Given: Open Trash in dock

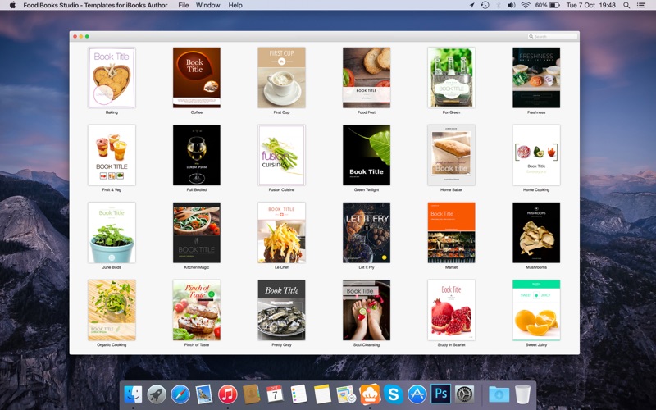Looking at the screenshot, I should pyautogui.click(x=522, y=394).
